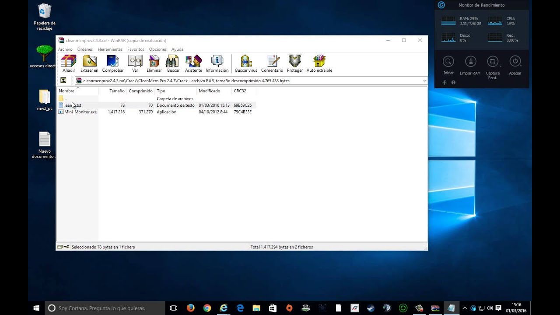Image resolution: width=560 pixels, height=315 pixels.
Task: Click the Apagar power icon
Action: pos(515,62)
